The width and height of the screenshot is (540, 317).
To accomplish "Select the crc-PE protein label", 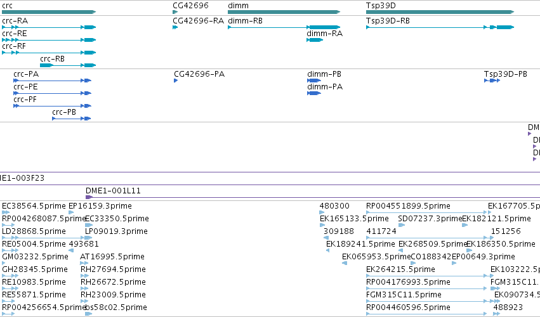I will click(25, 87).
